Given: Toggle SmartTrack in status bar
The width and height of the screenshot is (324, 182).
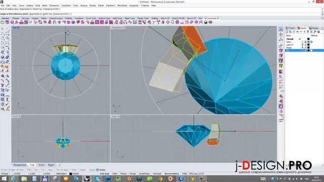Looking at the screenshot, I should [144, 174].
